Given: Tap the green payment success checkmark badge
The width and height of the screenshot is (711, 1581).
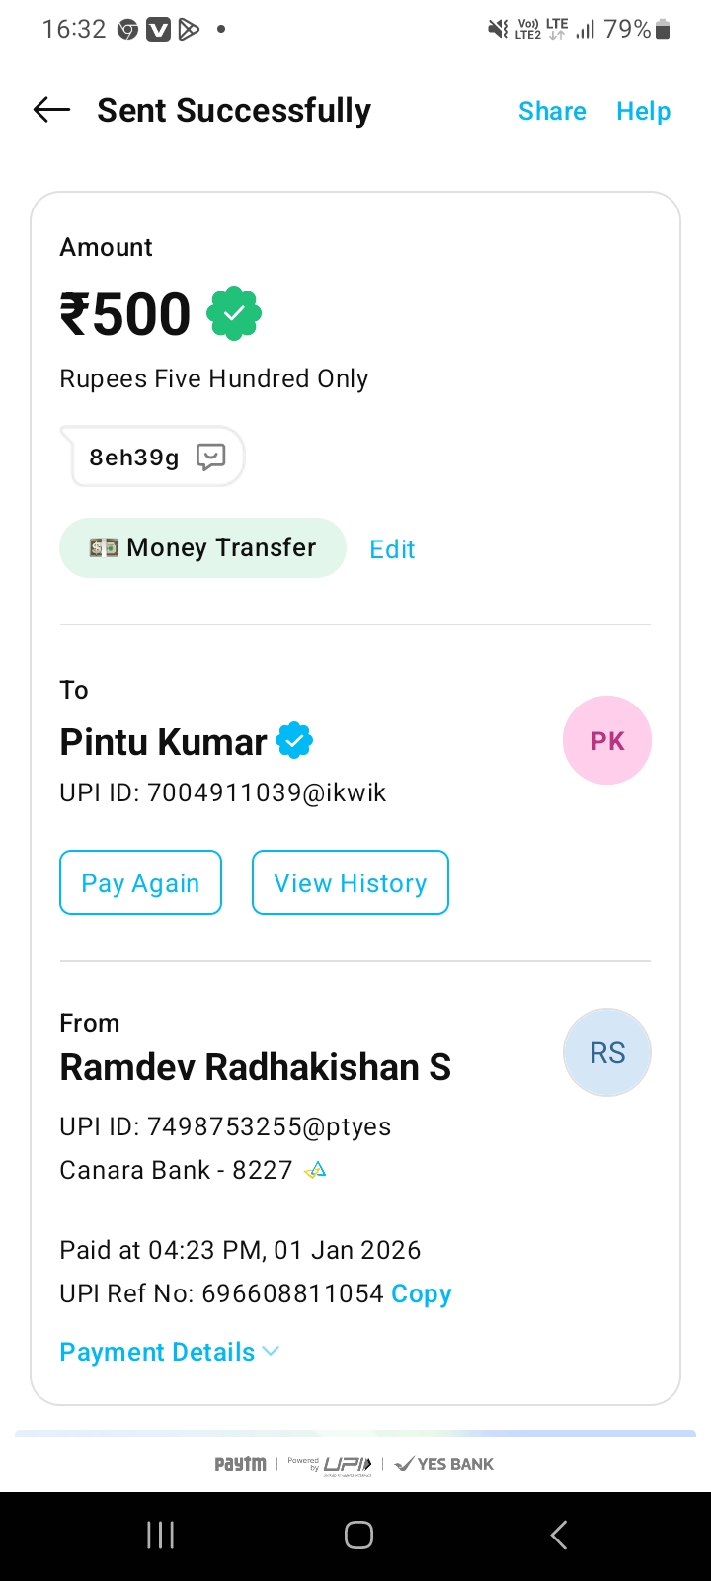Looking at the screenshot, I should tap(234, 314).
